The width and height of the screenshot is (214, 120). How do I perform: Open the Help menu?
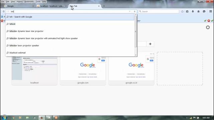click(44, 2)
